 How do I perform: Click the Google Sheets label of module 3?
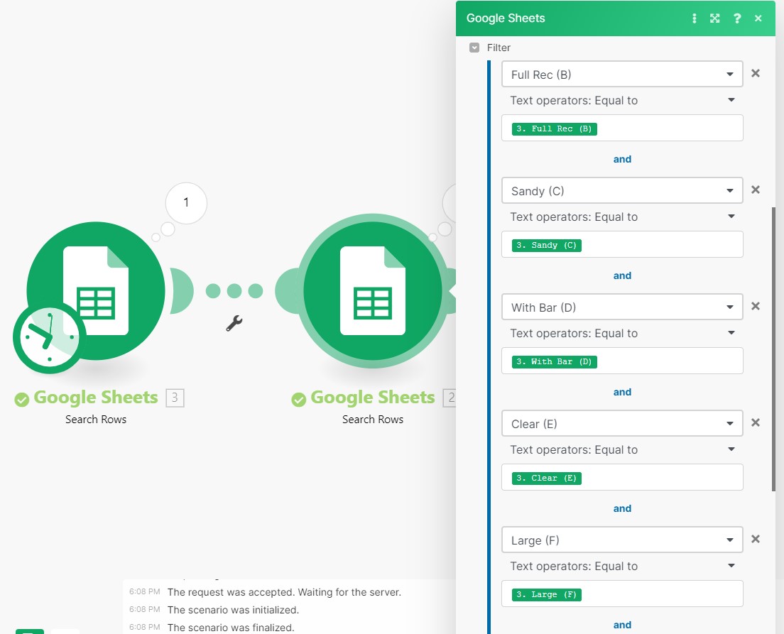tap(95, 398)
